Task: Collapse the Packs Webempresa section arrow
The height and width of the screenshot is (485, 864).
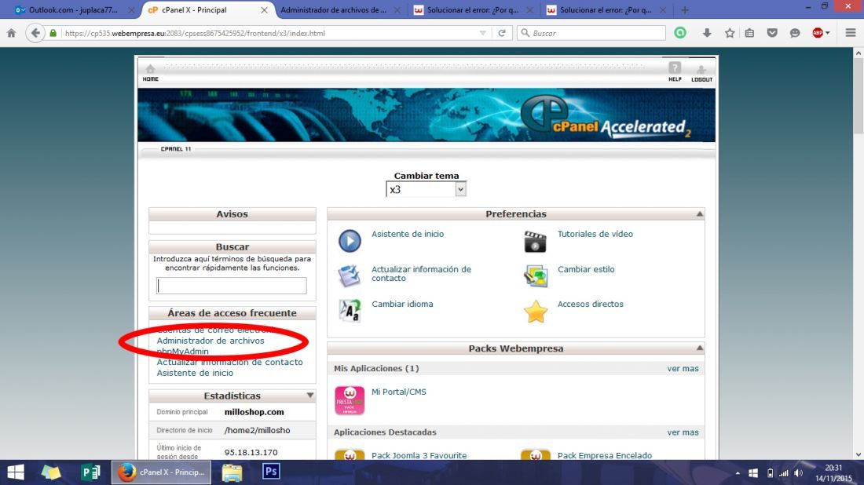Action: pyautogui.click(x=699, y=348)
